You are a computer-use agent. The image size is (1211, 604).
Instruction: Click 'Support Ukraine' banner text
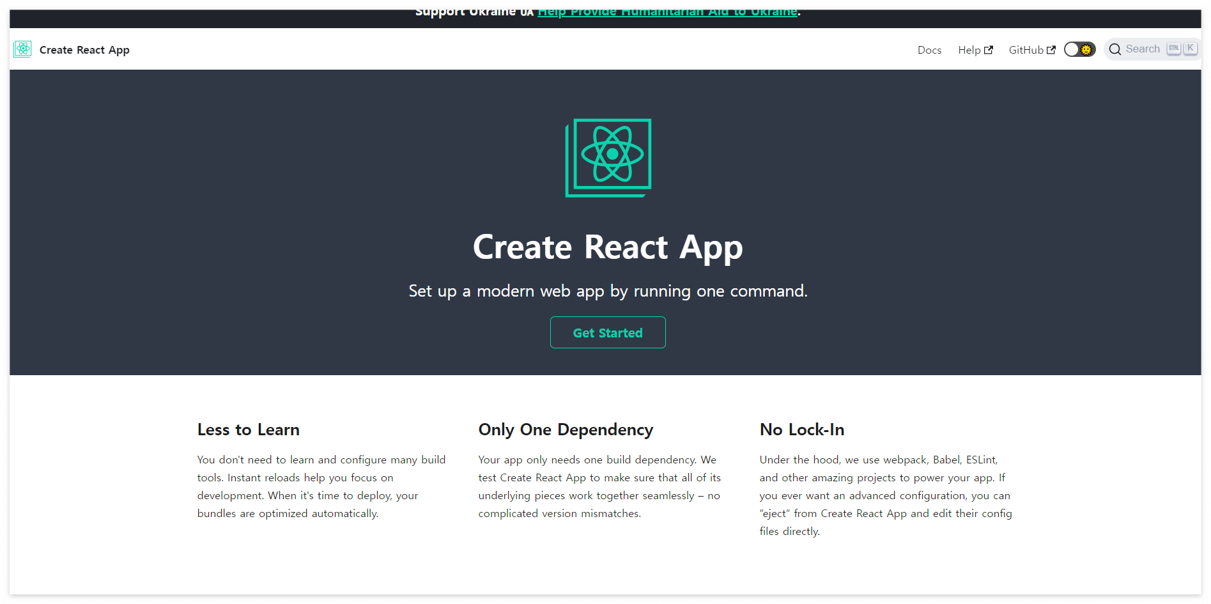click(465, 12)
